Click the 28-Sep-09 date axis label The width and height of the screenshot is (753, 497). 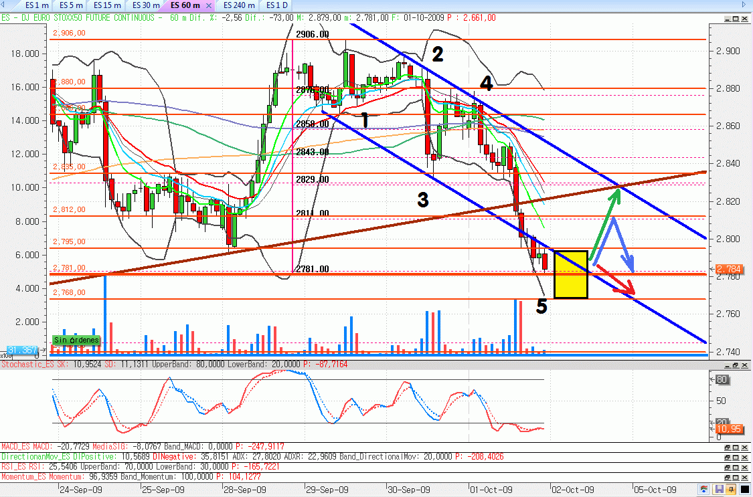pos(244,490)
